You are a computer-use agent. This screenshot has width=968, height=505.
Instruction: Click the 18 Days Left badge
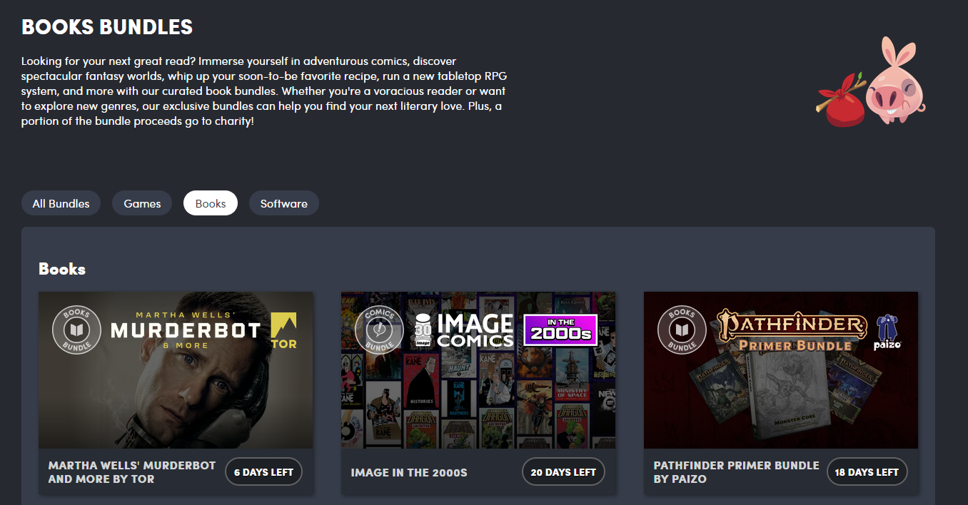coord(867,472)
